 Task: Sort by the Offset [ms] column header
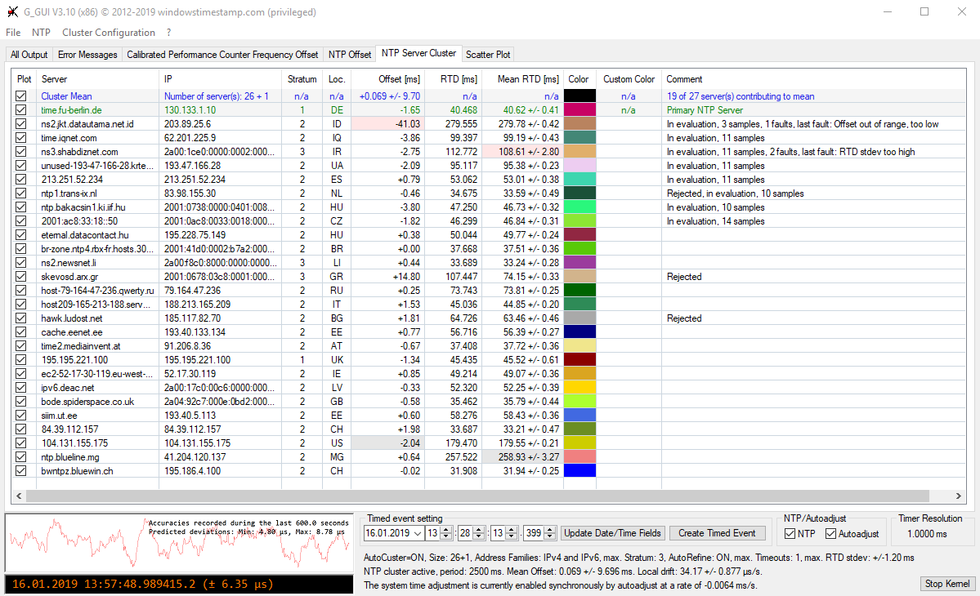(x=387, y=79)
